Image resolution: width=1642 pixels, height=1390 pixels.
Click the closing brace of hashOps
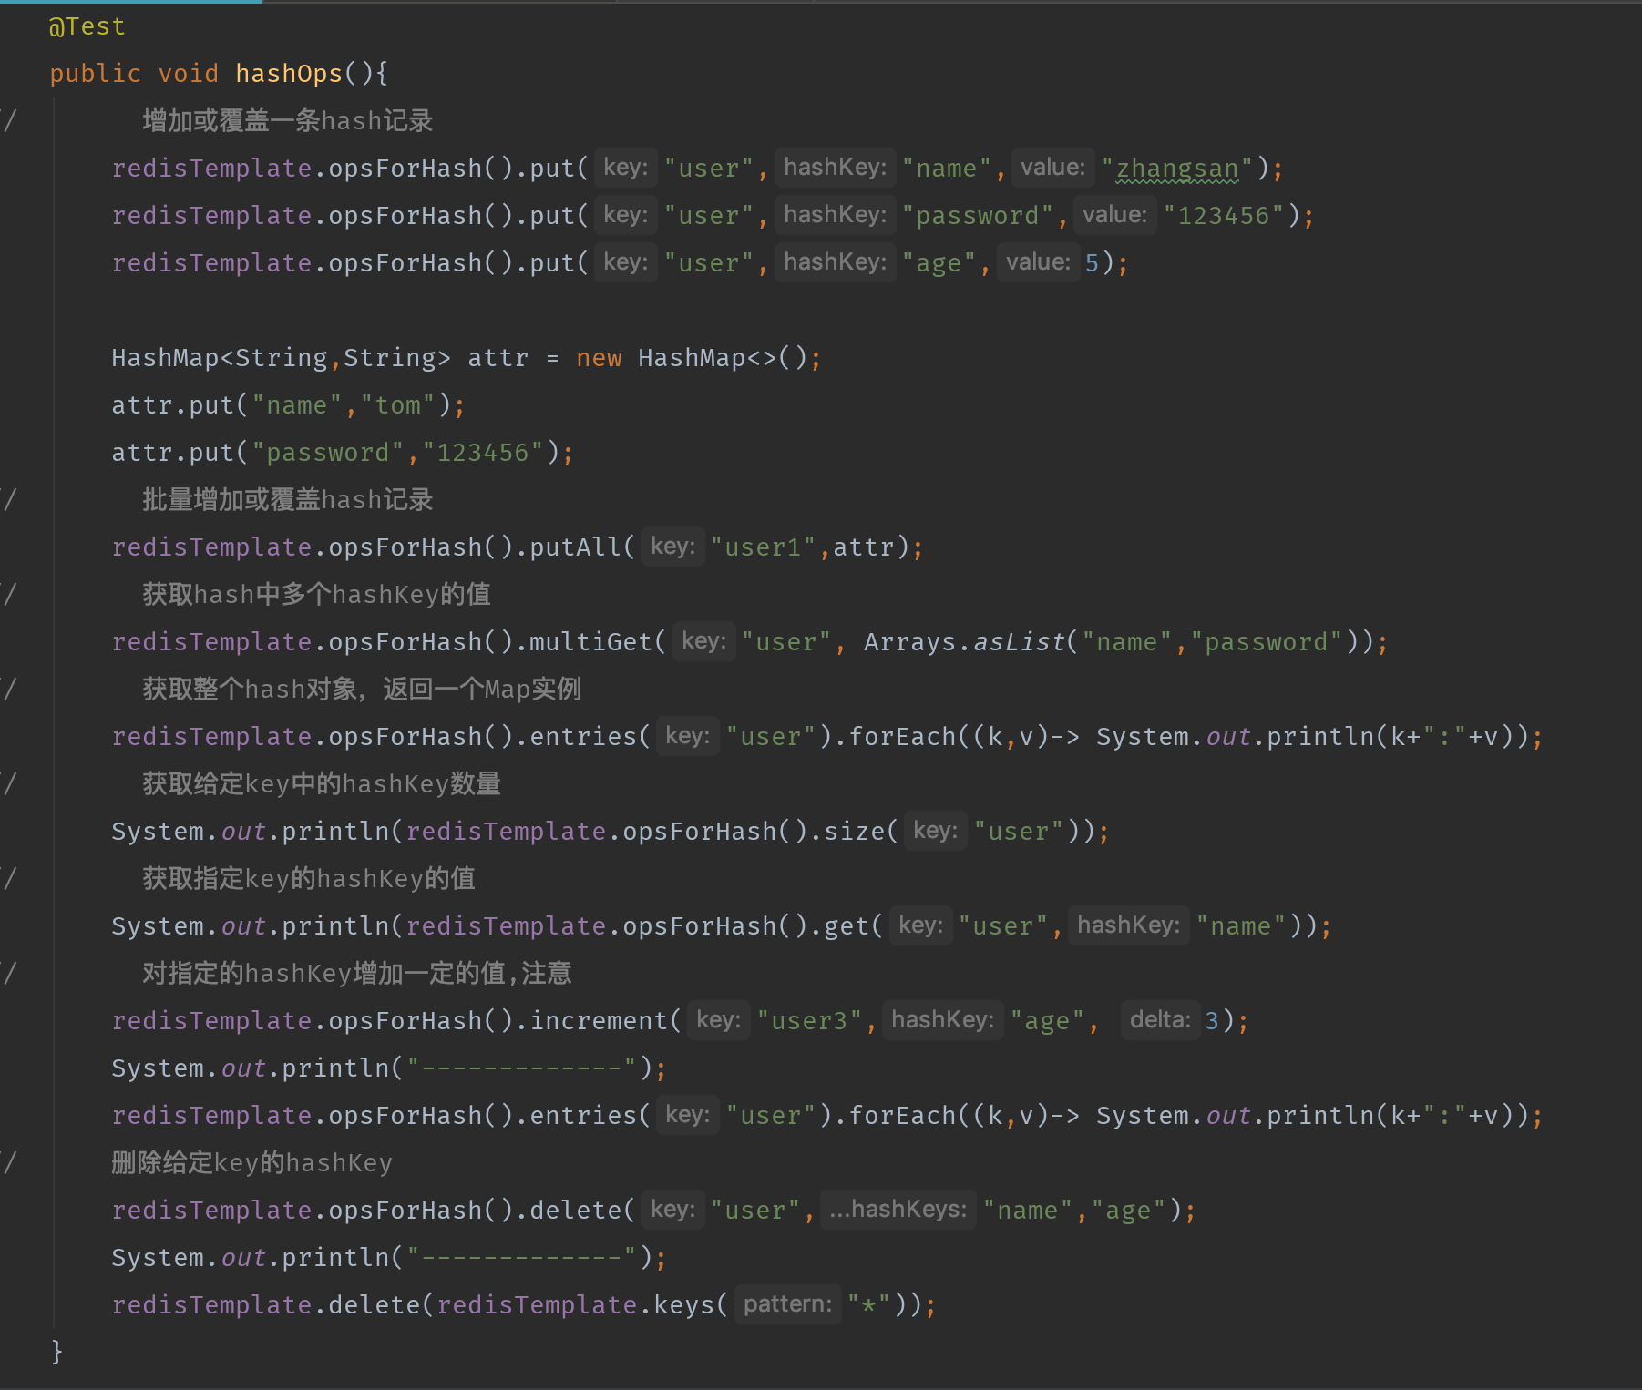[x=56, y=1351]
